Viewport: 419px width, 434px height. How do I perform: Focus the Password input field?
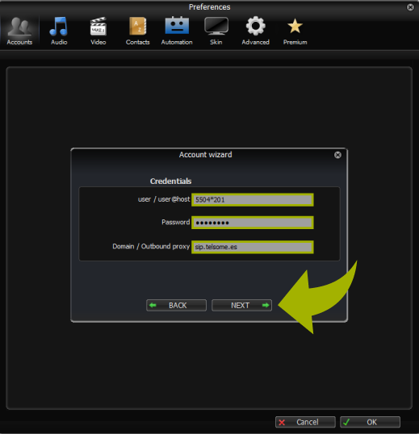[253, 223]
